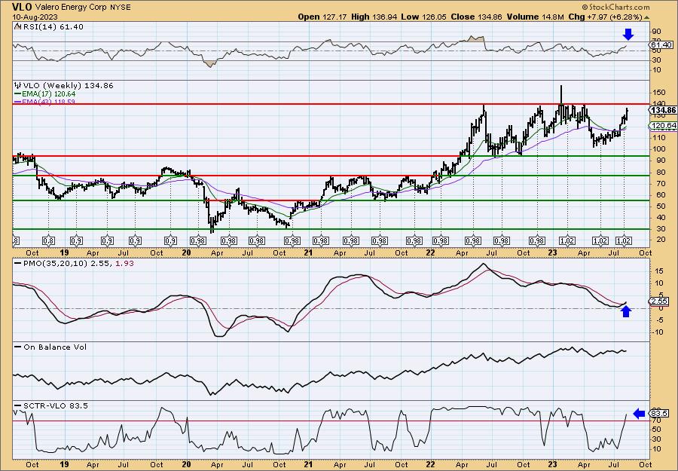Click the 150 label on the price axis
Screen dimensions: 678x471
tap(658, 93)
